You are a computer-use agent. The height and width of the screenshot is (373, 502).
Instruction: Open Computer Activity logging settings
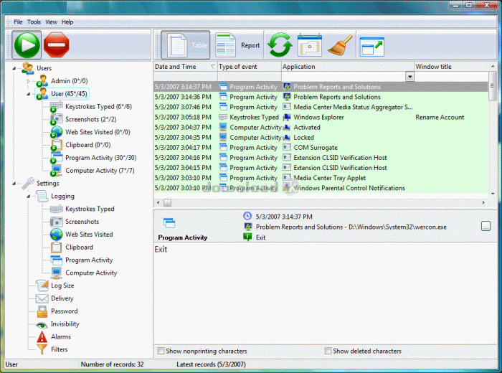coord(91,273)
